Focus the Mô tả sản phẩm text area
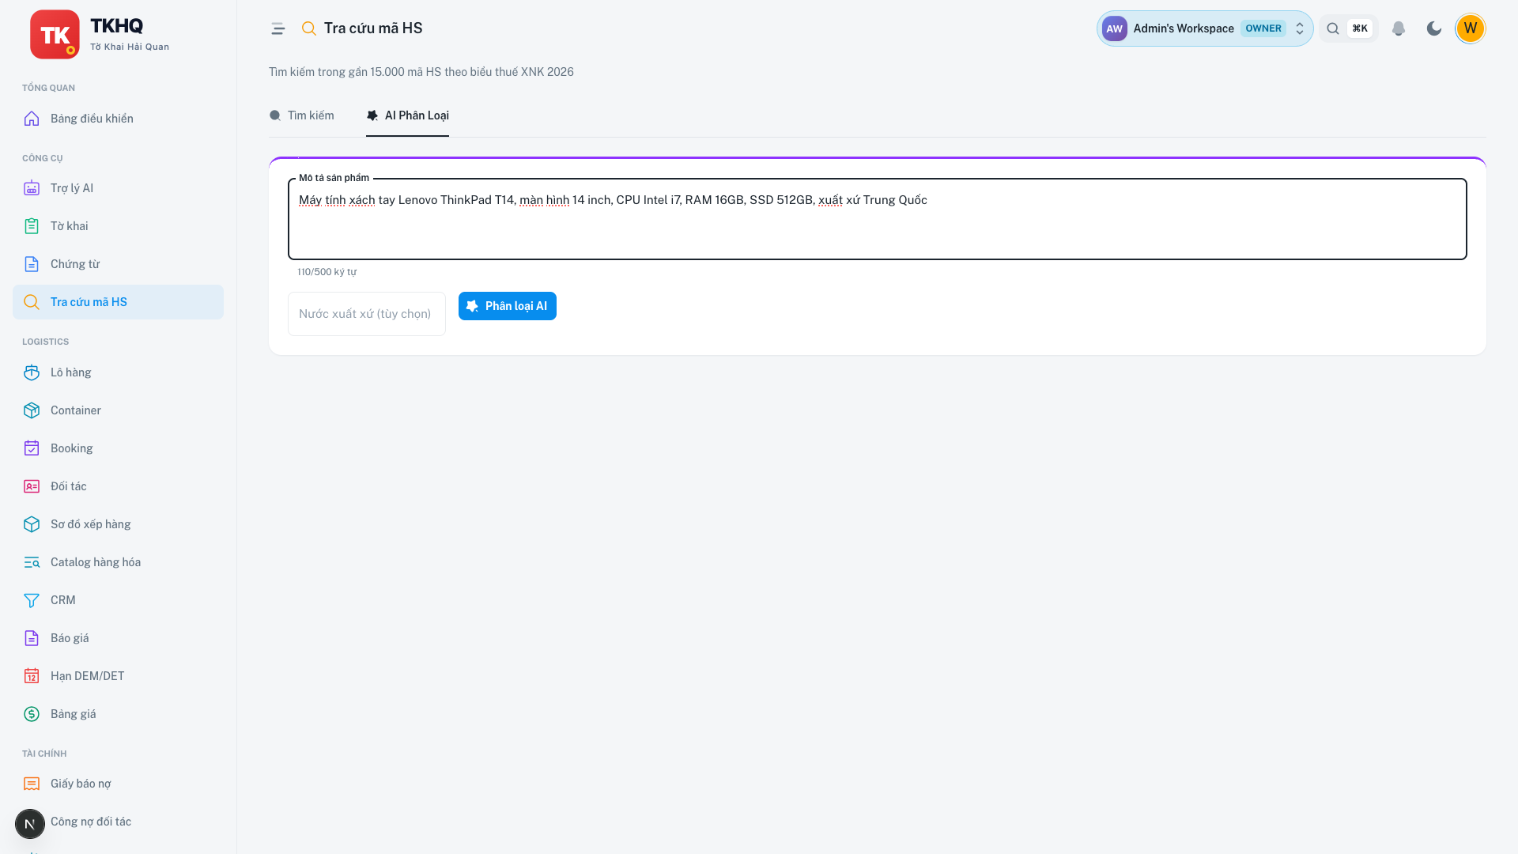1518x854 pixels. [x=878, y=219]
